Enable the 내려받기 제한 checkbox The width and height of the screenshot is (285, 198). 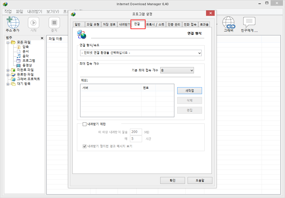[84, 124]
